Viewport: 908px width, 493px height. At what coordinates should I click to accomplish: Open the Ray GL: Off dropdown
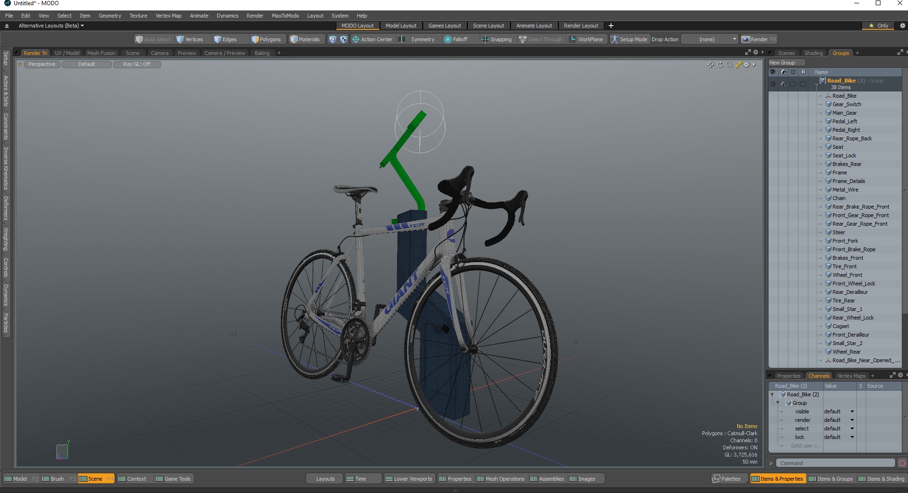click(137, 64)
